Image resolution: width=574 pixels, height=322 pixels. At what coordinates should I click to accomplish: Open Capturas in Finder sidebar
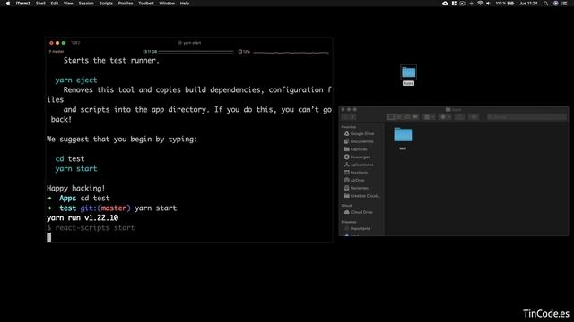tap(355, 149)
